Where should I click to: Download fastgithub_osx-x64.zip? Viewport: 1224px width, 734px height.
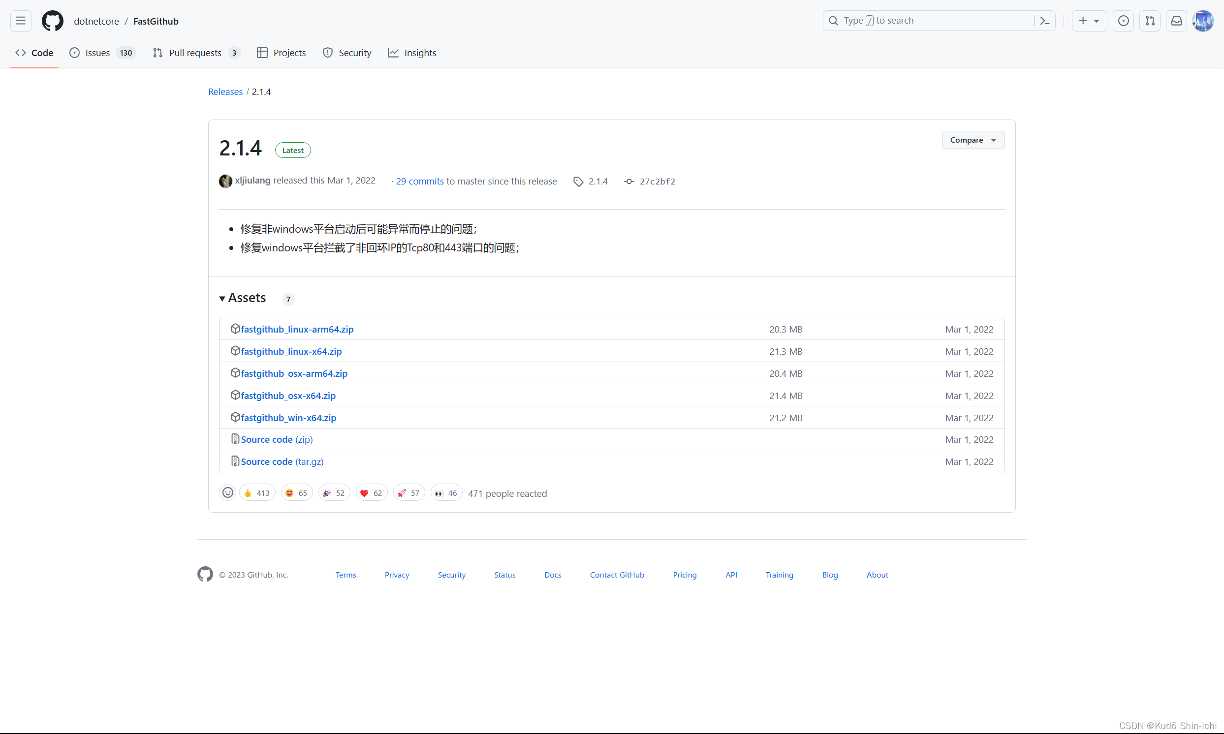[288, 396]
